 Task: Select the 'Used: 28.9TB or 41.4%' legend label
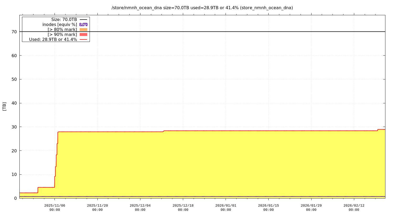point(53,40)
